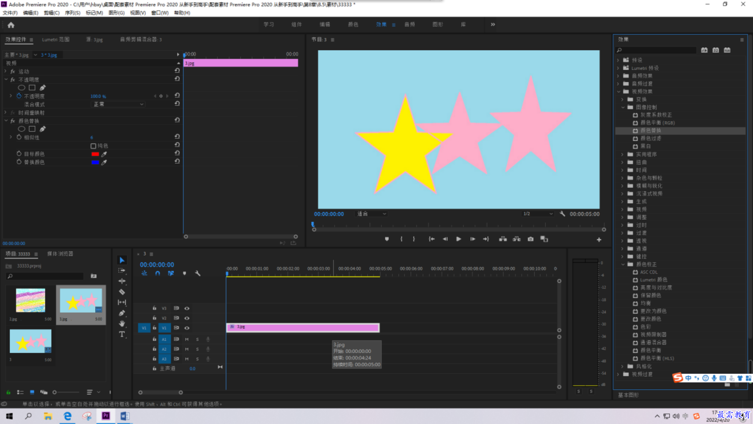Select the Slip tool

(x=122, y=302)
